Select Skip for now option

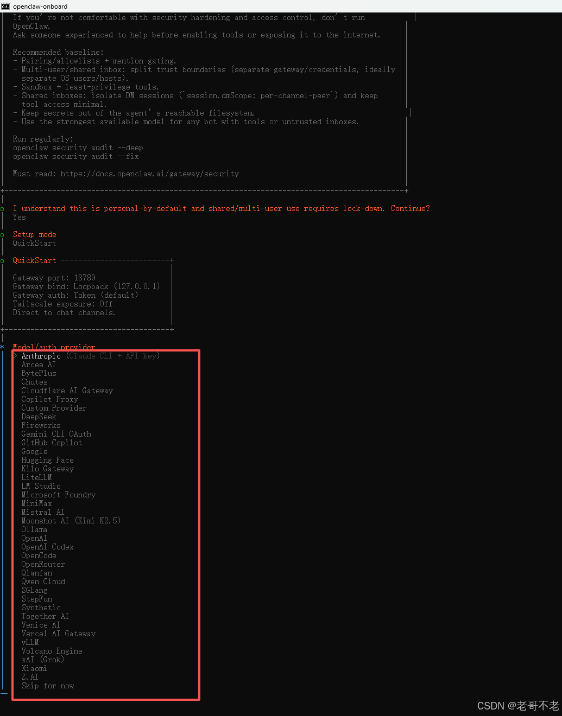(48, 686)
